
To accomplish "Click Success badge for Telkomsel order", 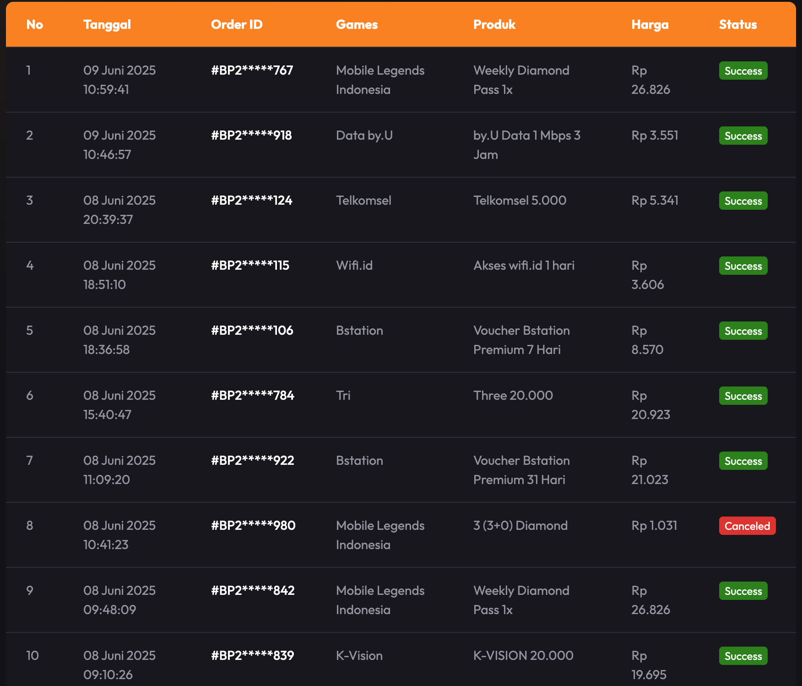I will click(743, 201).
